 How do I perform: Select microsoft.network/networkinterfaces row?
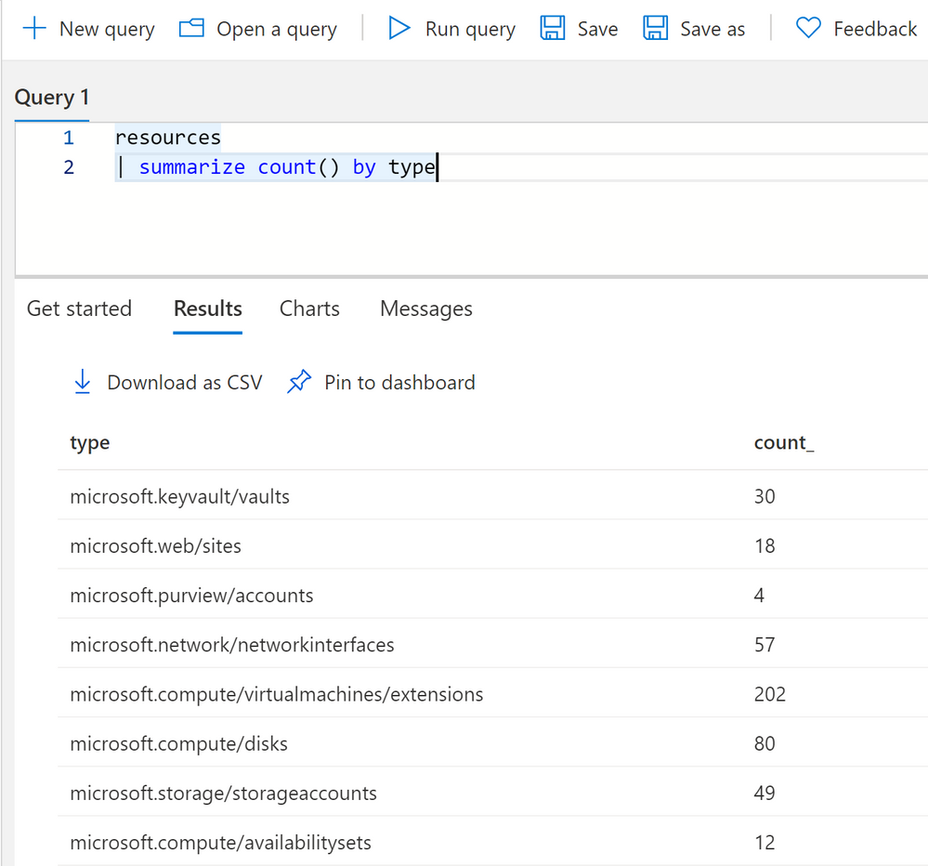click(492, 644)
